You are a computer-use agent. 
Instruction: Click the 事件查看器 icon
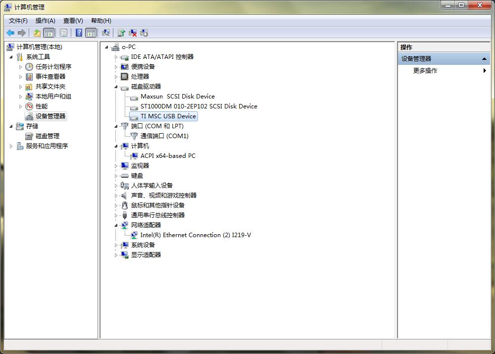[x=29, y=77]
